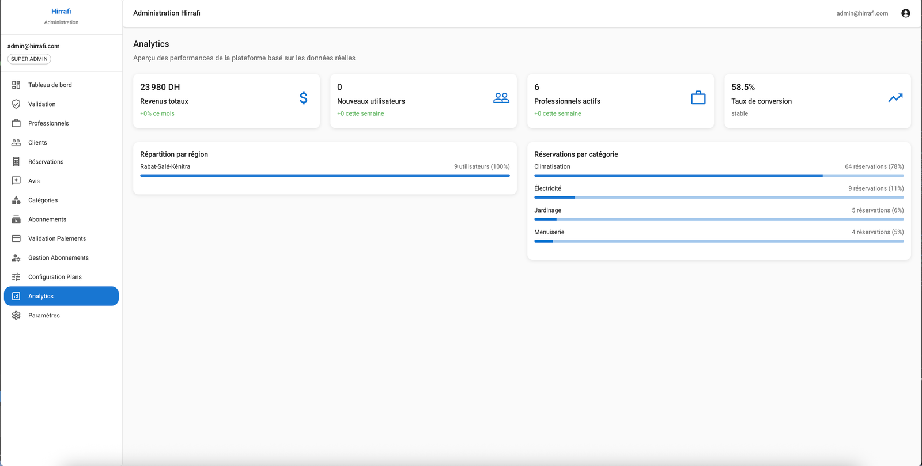Navigate to Réservations
This screenshot has height=466, width=922.
click(x=61, y=162)
